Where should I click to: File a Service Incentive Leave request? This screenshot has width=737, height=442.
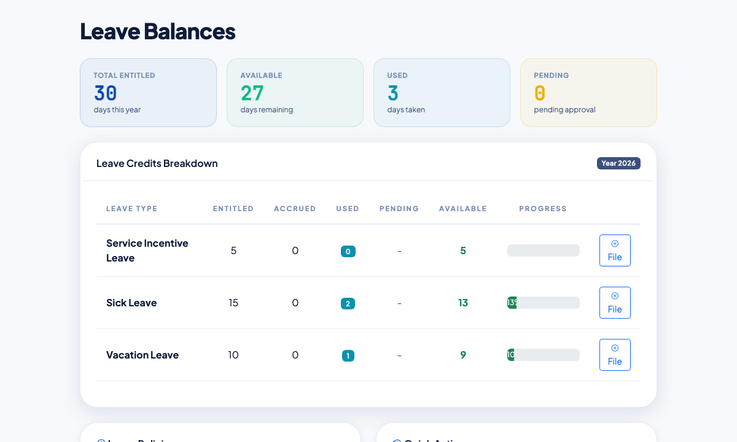click(615, 250)
